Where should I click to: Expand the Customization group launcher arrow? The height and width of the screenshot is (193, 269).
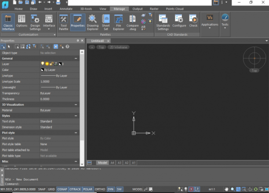pyautogui.click(x=55, y=35)
